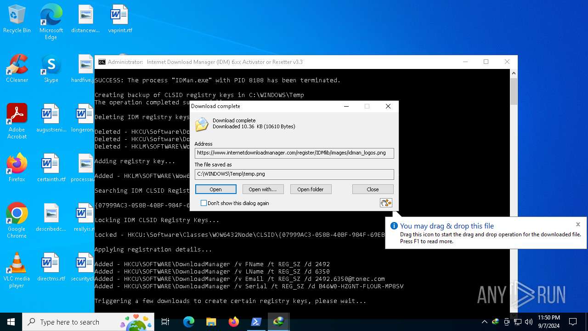The image size is (588, 331).
Task: Click the downloaded file icon in dialog
Action: (202, 124)
